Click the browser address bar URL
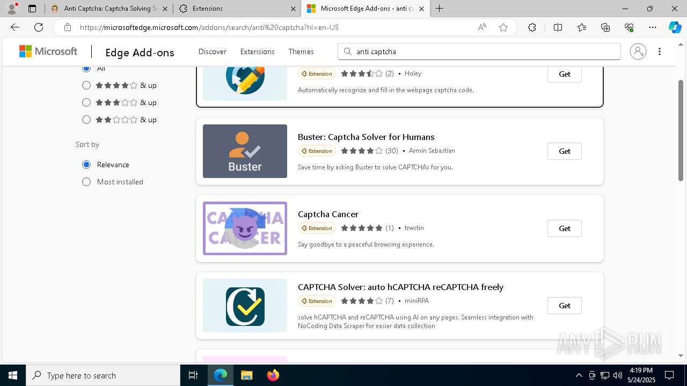 (x=209, y=27)
